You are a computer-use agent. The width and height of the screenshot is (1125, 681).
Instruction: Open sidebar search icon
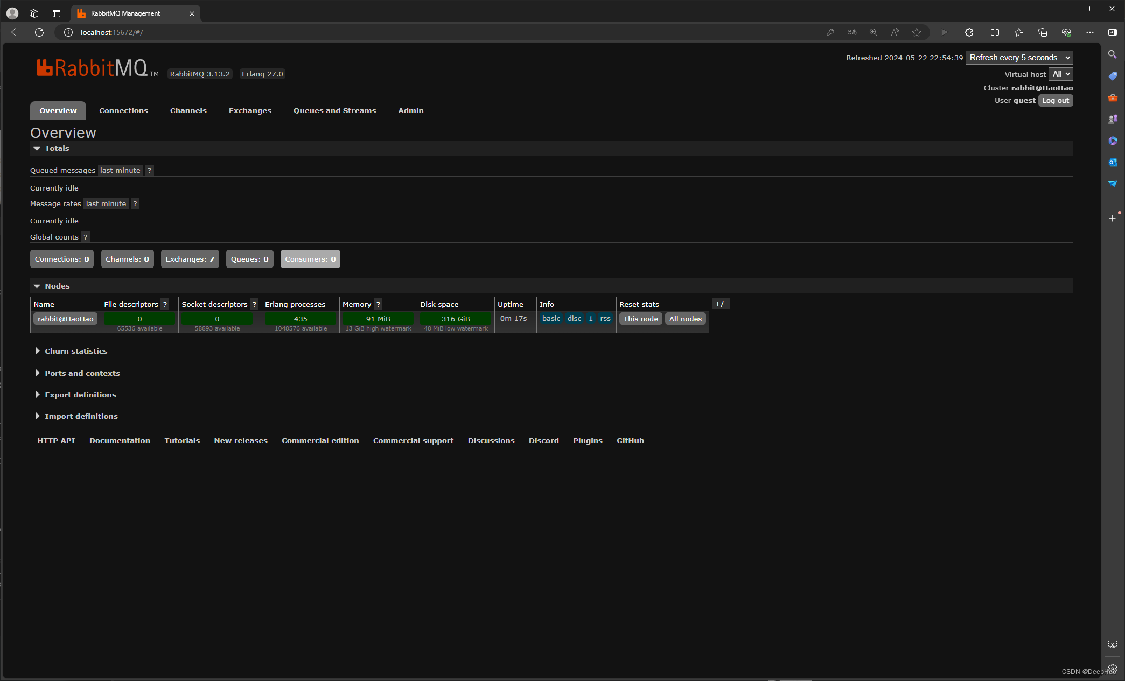(x=1113, y=54)
